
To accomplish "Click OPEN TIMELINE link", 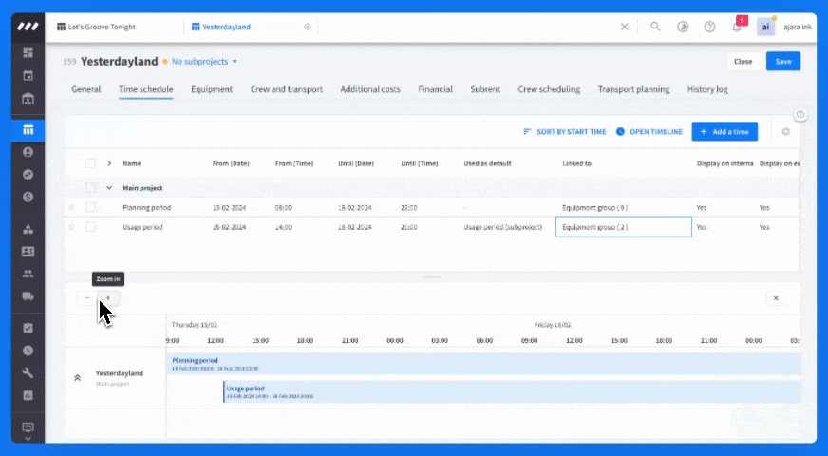I will [x=649, y=131].
